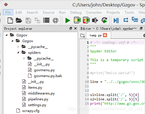The image size is (145, 114).
Task: Click the Open file folder icon
Action: [x=19, y=20]
